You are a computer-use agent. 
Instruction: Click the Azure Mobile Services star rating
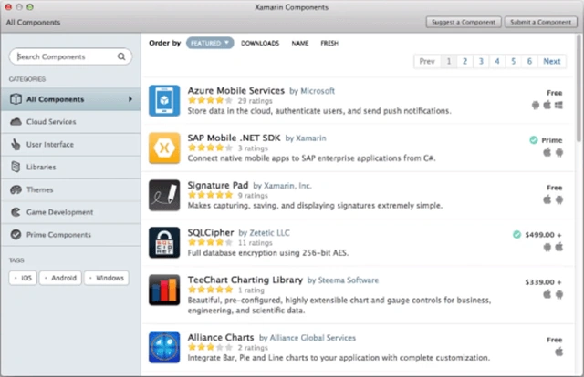click(210, 100)
